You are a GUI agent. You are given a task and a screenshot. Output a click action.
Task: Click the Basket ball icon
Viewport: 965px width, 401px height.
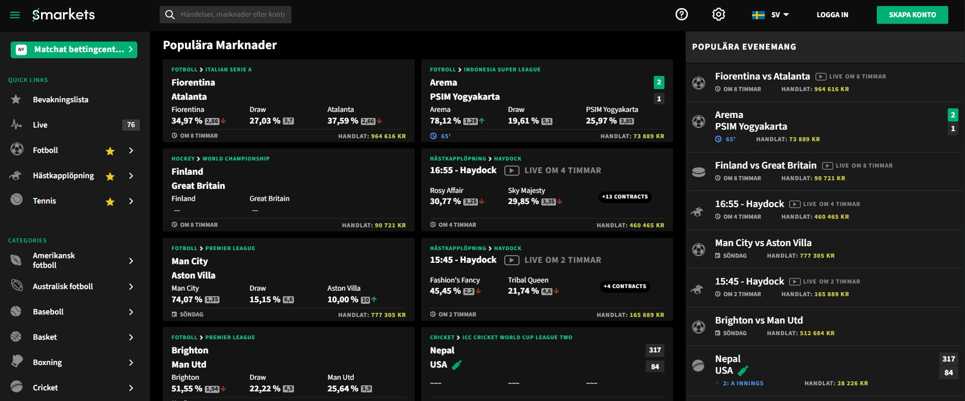(16, 336)
